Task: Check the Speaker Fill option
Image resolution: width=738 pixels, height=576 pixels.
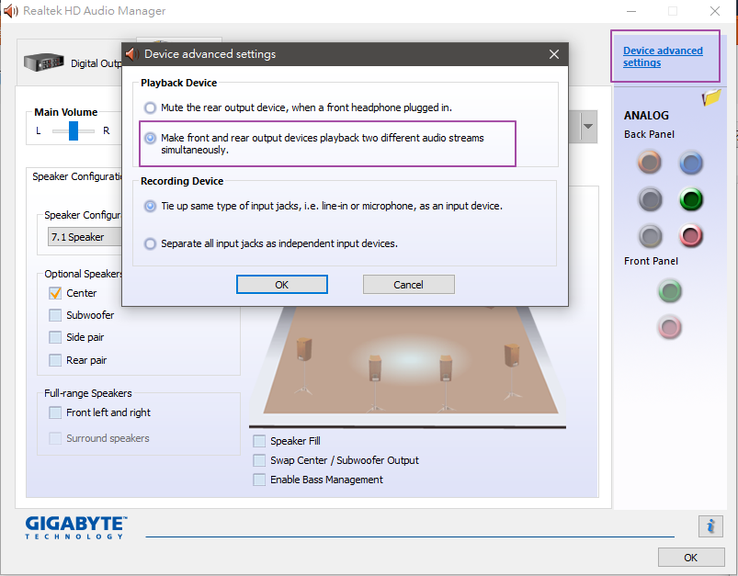Action: point(258,440)
